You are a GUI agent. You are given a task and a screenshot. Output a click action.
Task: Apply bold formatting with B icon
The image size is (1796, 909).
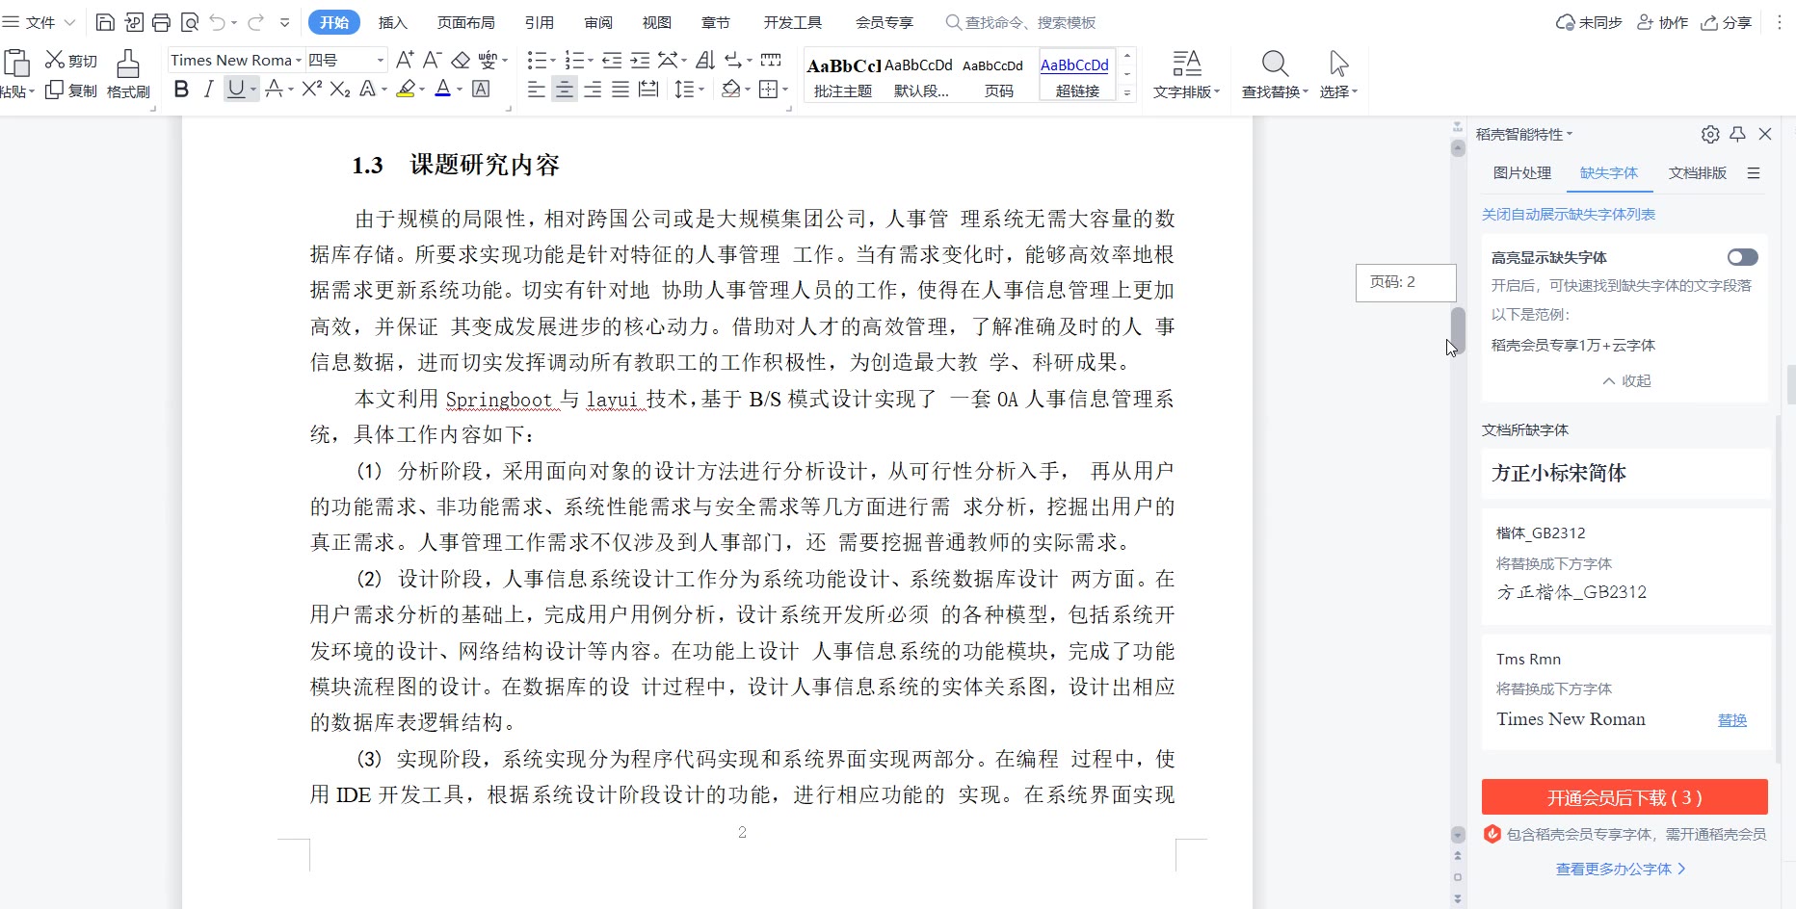tap(181, 90)
